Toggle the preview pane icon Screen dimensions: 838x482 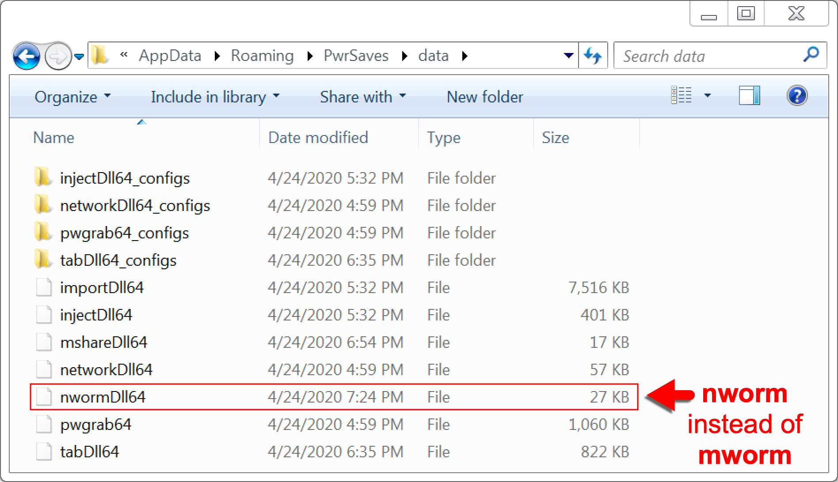tap(749, 95)
